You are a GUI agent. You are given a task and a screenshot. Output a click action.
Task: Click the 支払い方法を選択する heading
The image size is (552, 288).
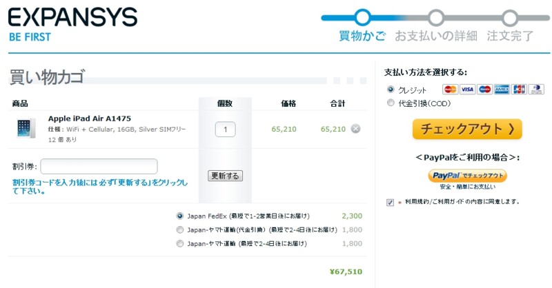click(x=425, y=72)
